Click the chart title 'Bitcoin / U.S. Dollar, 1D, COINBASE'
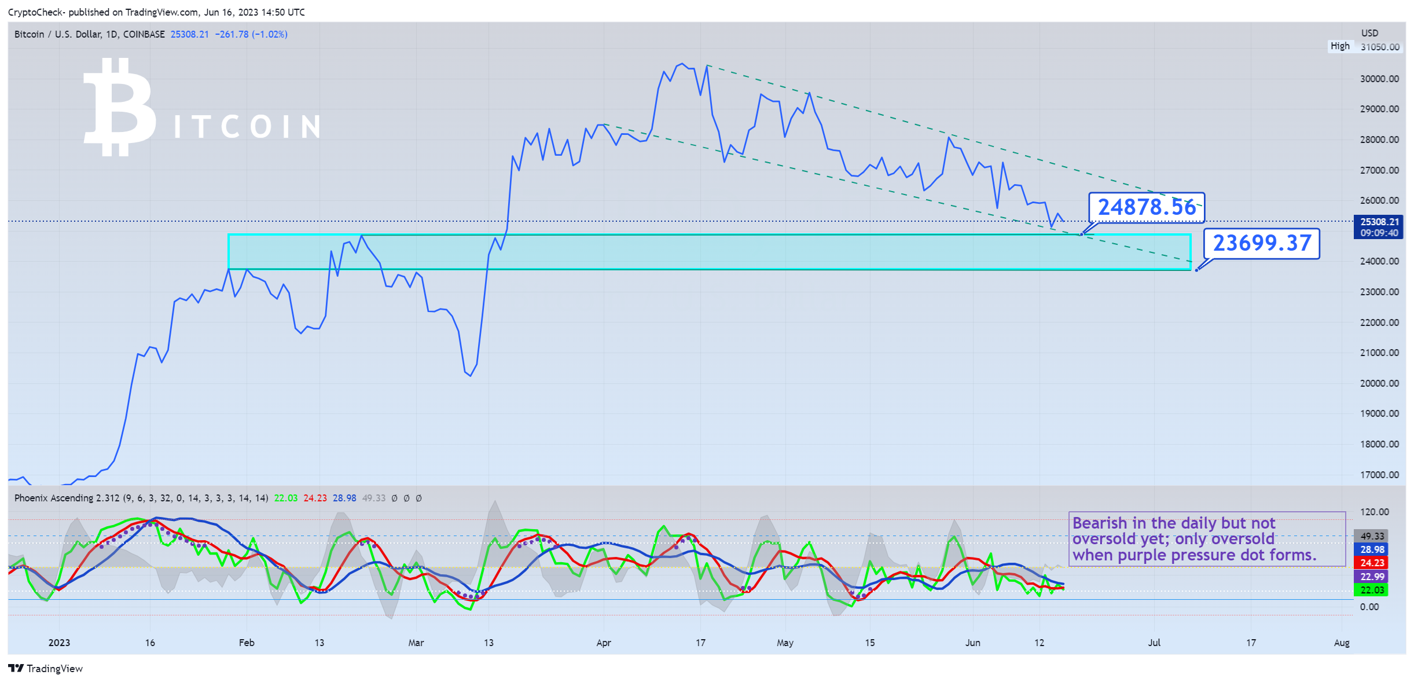Viewport: 1414px width, 682px height. 90,34
